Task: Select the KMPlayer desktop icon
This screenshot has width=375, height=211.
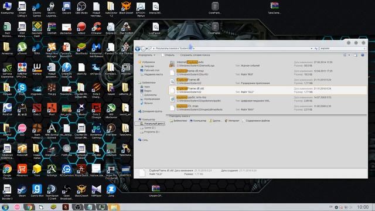Action: pos(96,191)
